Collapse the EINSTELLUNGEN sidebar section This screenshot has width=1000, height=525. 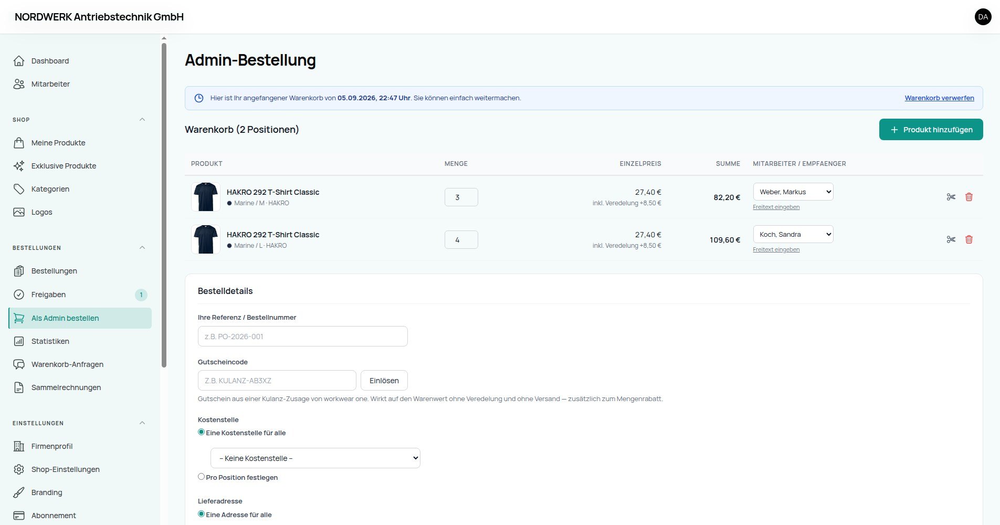142,423
